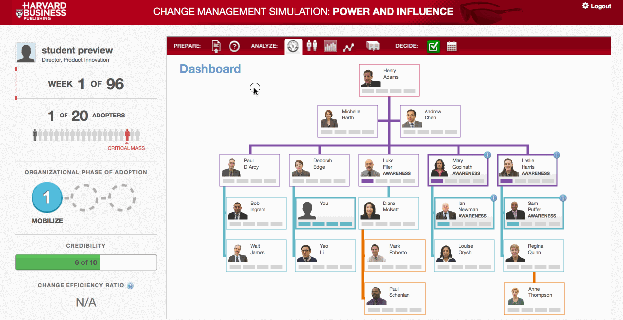Select Paul Schenian card
The width and height of the screenshot is (623, 320).
point(395,299)
